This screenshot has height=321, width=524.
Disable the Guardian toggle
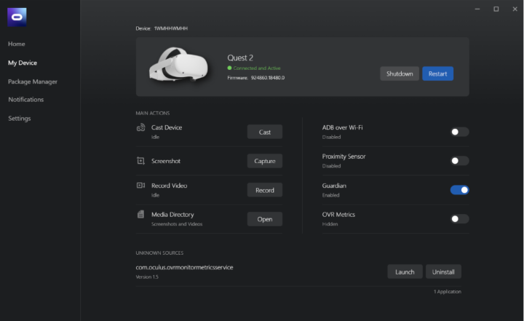click(x=459, y=190)
